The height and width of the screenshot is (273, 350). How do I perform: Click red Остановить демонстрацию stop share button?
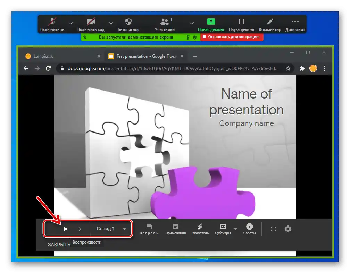click(x=232, y=37)
